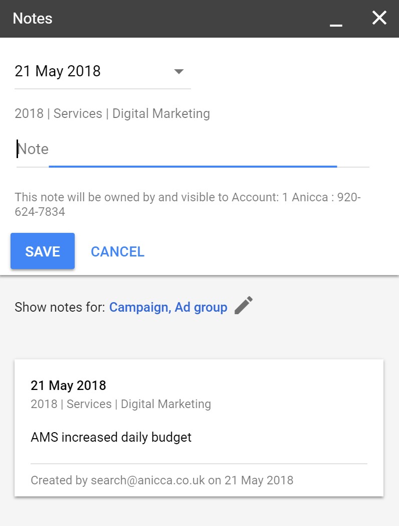Close the Notes panel with X

pyautogui.click(x=379, y=18)
